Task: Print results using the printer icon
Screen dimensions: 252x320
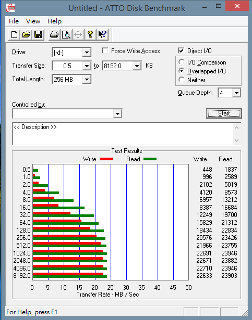Action: pyautogui.click(x=54, y=34)
